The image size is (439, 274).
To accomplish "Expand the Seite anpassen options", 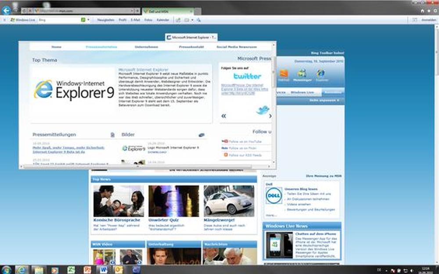I will (x=324, y=100).
